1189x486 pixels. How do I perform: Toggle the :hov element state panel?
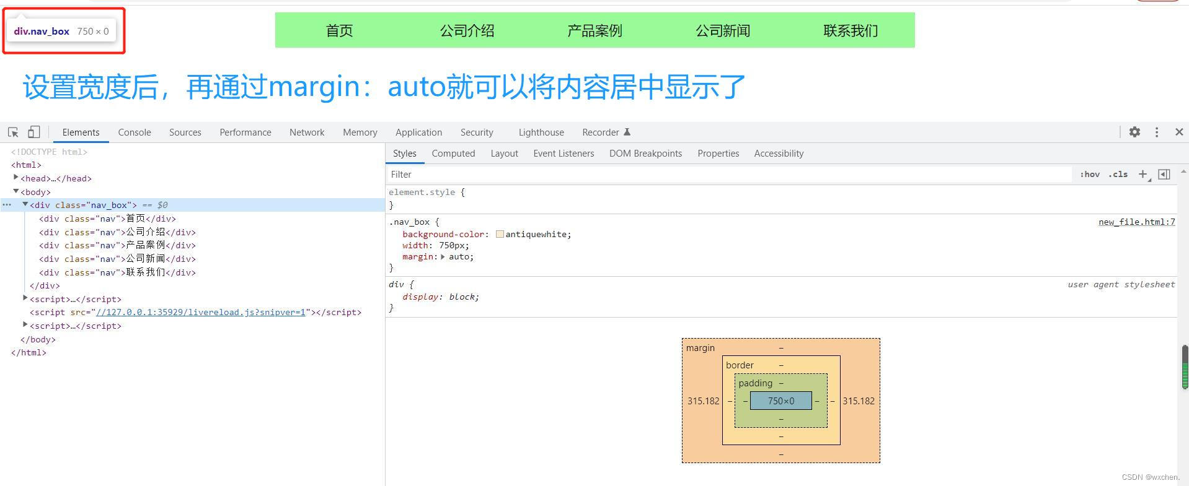click(x=1090, y=175)
